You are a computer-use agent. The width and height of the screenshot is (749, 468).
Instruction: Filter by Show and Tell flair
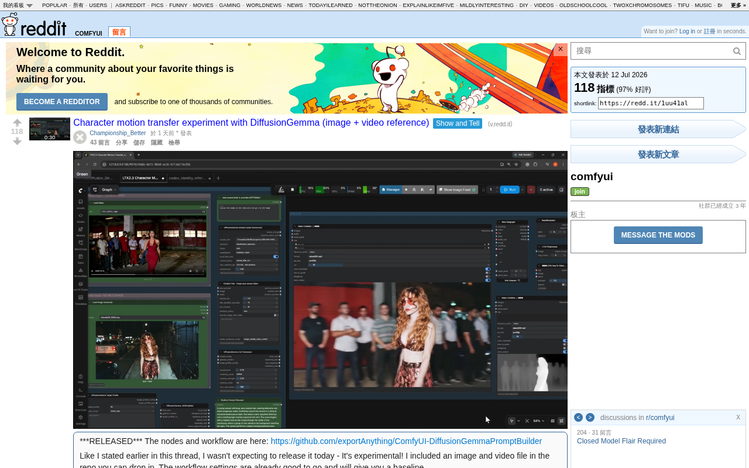point(458,123)
